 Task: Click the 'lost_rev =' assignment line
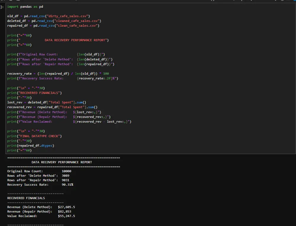coord(47,102)
